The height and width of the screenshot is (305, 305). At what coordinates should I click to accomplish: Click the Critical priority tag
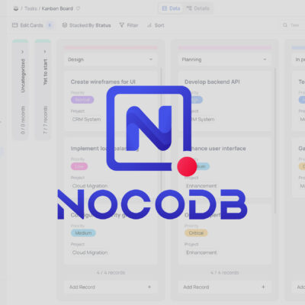click(196, 233)
